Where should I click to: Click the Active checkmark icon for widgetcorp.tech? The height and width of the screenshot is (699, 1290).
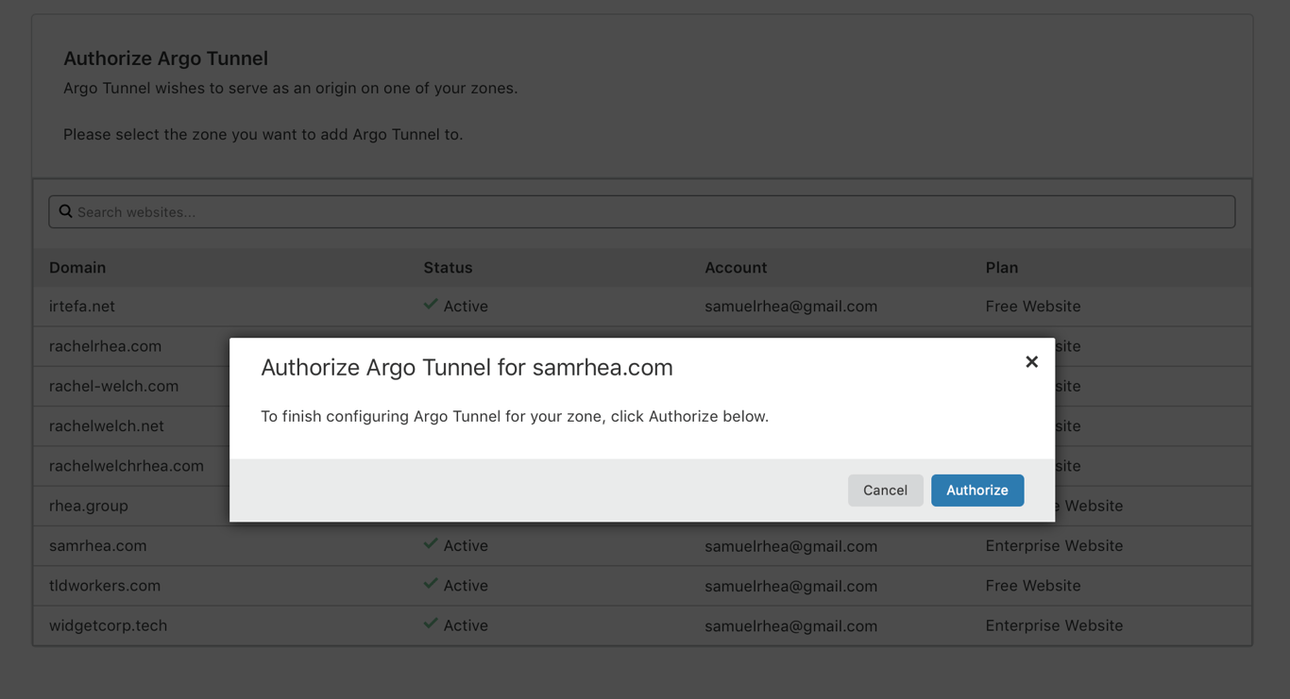point(431,624)
